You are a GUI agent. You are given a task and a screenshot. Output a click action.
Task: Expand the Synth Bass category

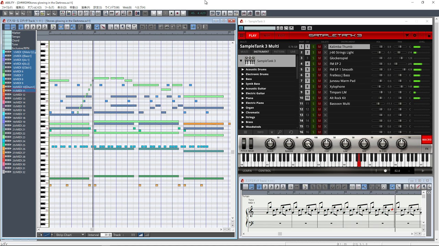[x=243, y=84]
